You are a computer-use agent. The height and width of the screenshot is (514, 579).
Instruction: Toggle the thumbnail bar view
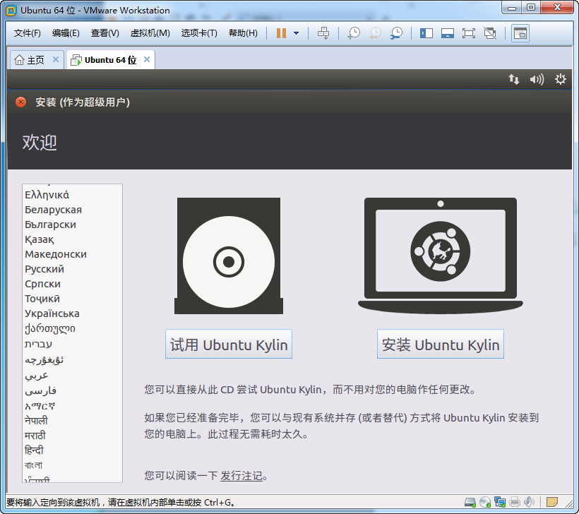click(x=448, y=33)
